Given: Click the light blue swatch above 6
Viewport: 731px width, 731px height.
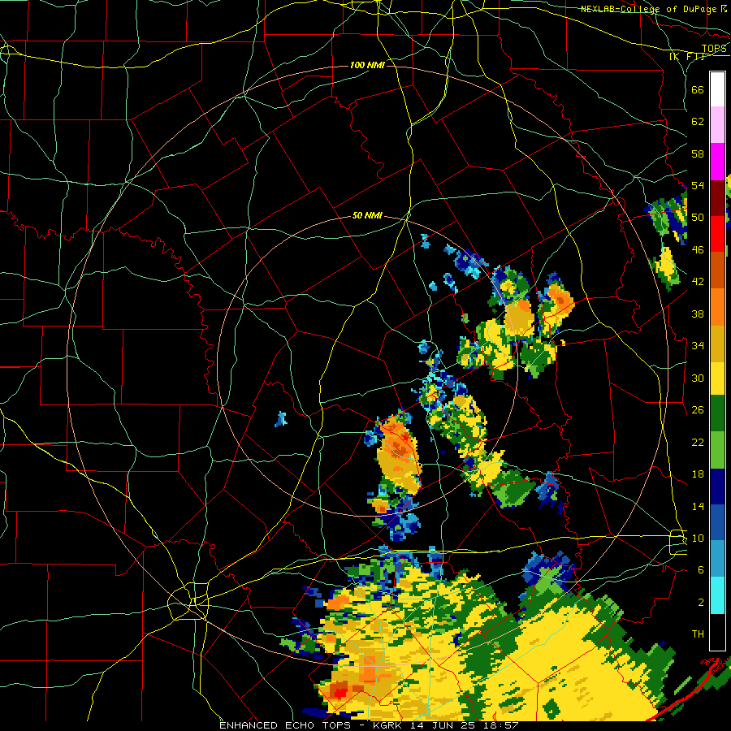Looking at the screenshot, I should tap(717, 559).
